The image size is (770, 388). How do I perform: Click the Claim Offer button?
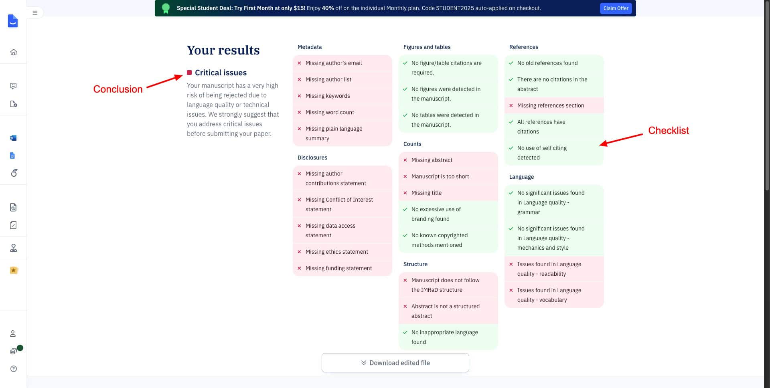616,8
